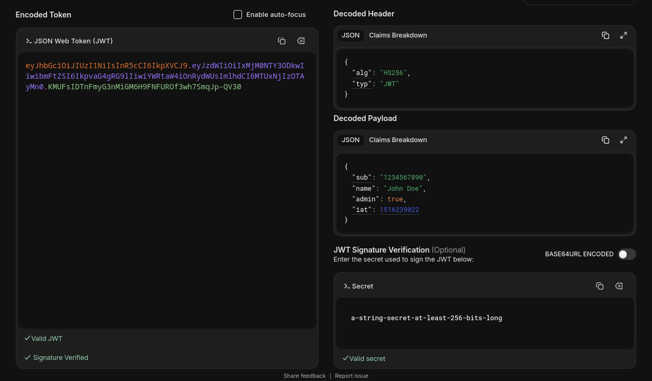
Task: Copy the decoded payload JSON
Action: [606, 140]
